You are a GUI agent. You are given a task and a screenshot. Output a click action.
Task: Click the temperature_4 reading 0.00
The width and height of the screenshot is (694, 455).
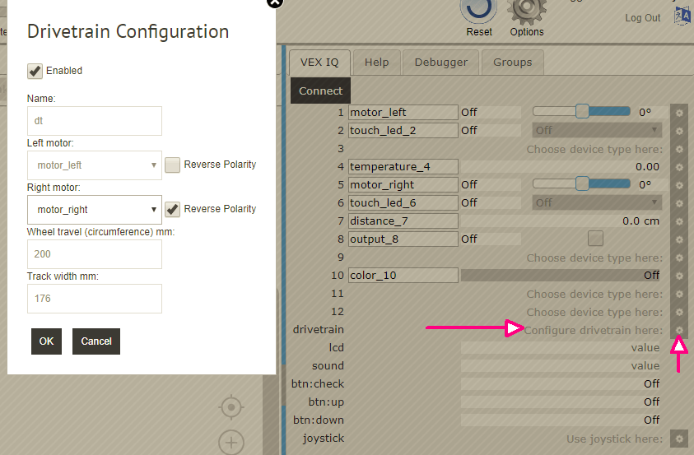coord(647,167)
